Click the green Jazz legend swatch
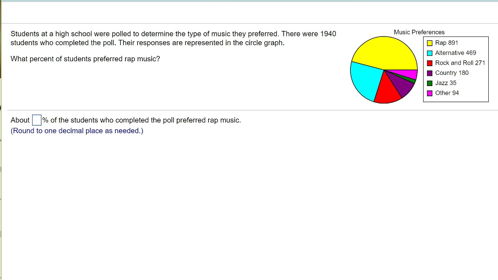The height and width of the screenshot is (280, 498). [x=430, y=83]
